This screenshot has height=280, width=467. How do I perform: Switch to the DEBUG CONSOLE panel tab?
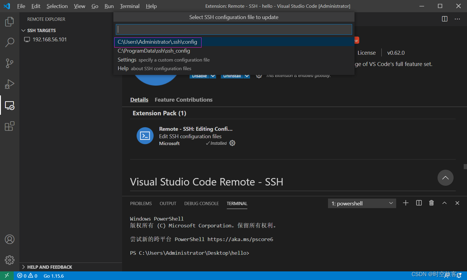pyautogui.click(x=202, y=203)
